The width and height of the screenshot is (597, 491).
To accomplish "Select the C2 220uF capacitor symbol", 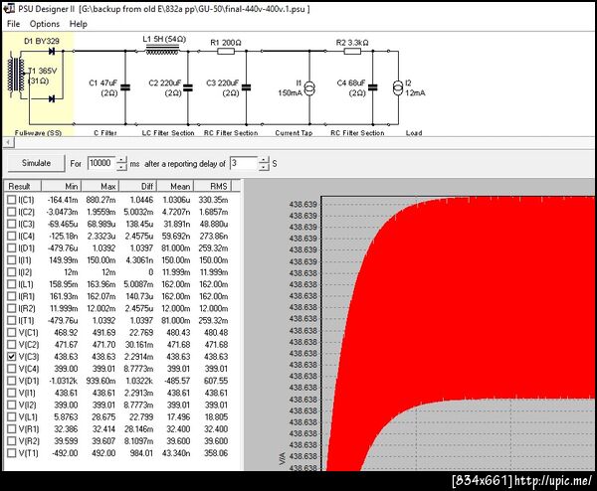I will tap(188, 87).
